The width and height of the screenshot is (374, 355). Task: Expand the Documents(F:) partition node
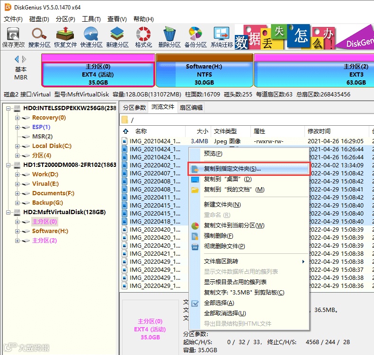click(17, 193)
